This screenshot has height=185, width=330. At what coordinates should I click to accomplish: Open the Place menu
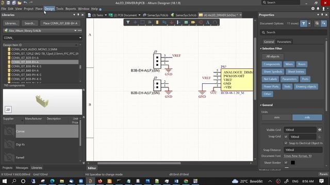click(39, 9)
